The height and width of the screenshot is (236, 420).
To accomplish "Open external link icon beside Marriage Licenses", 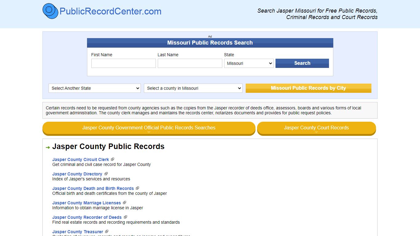I will (125, 203).
